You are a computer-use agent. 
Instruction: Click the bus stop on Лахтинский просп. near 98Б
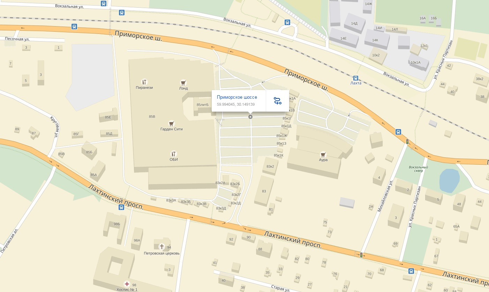click(121, 208)
